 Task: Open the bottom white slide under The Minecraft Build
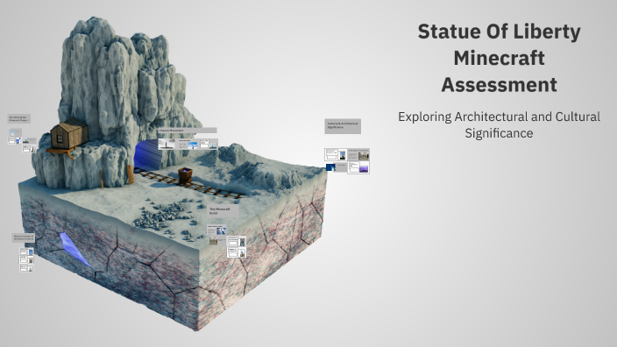237,252
